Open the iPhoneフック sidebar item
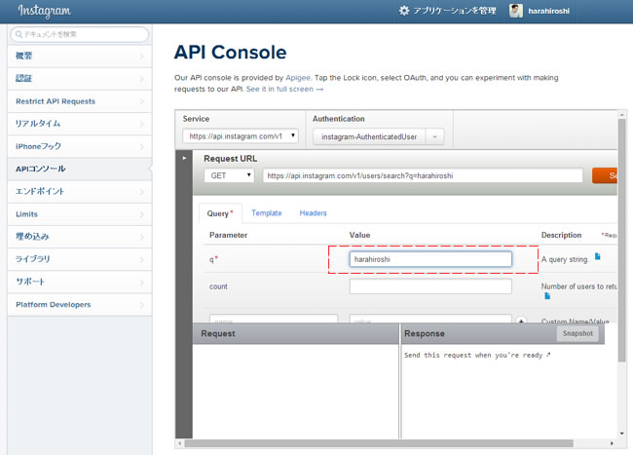633x455 pixels. (x=80, y=146)
